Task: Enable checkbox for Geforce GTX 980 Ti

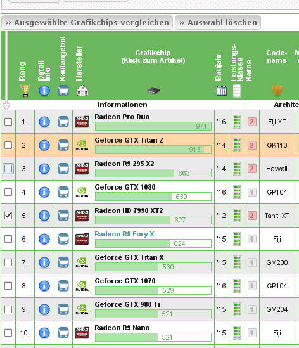Action: coord(8,309)
